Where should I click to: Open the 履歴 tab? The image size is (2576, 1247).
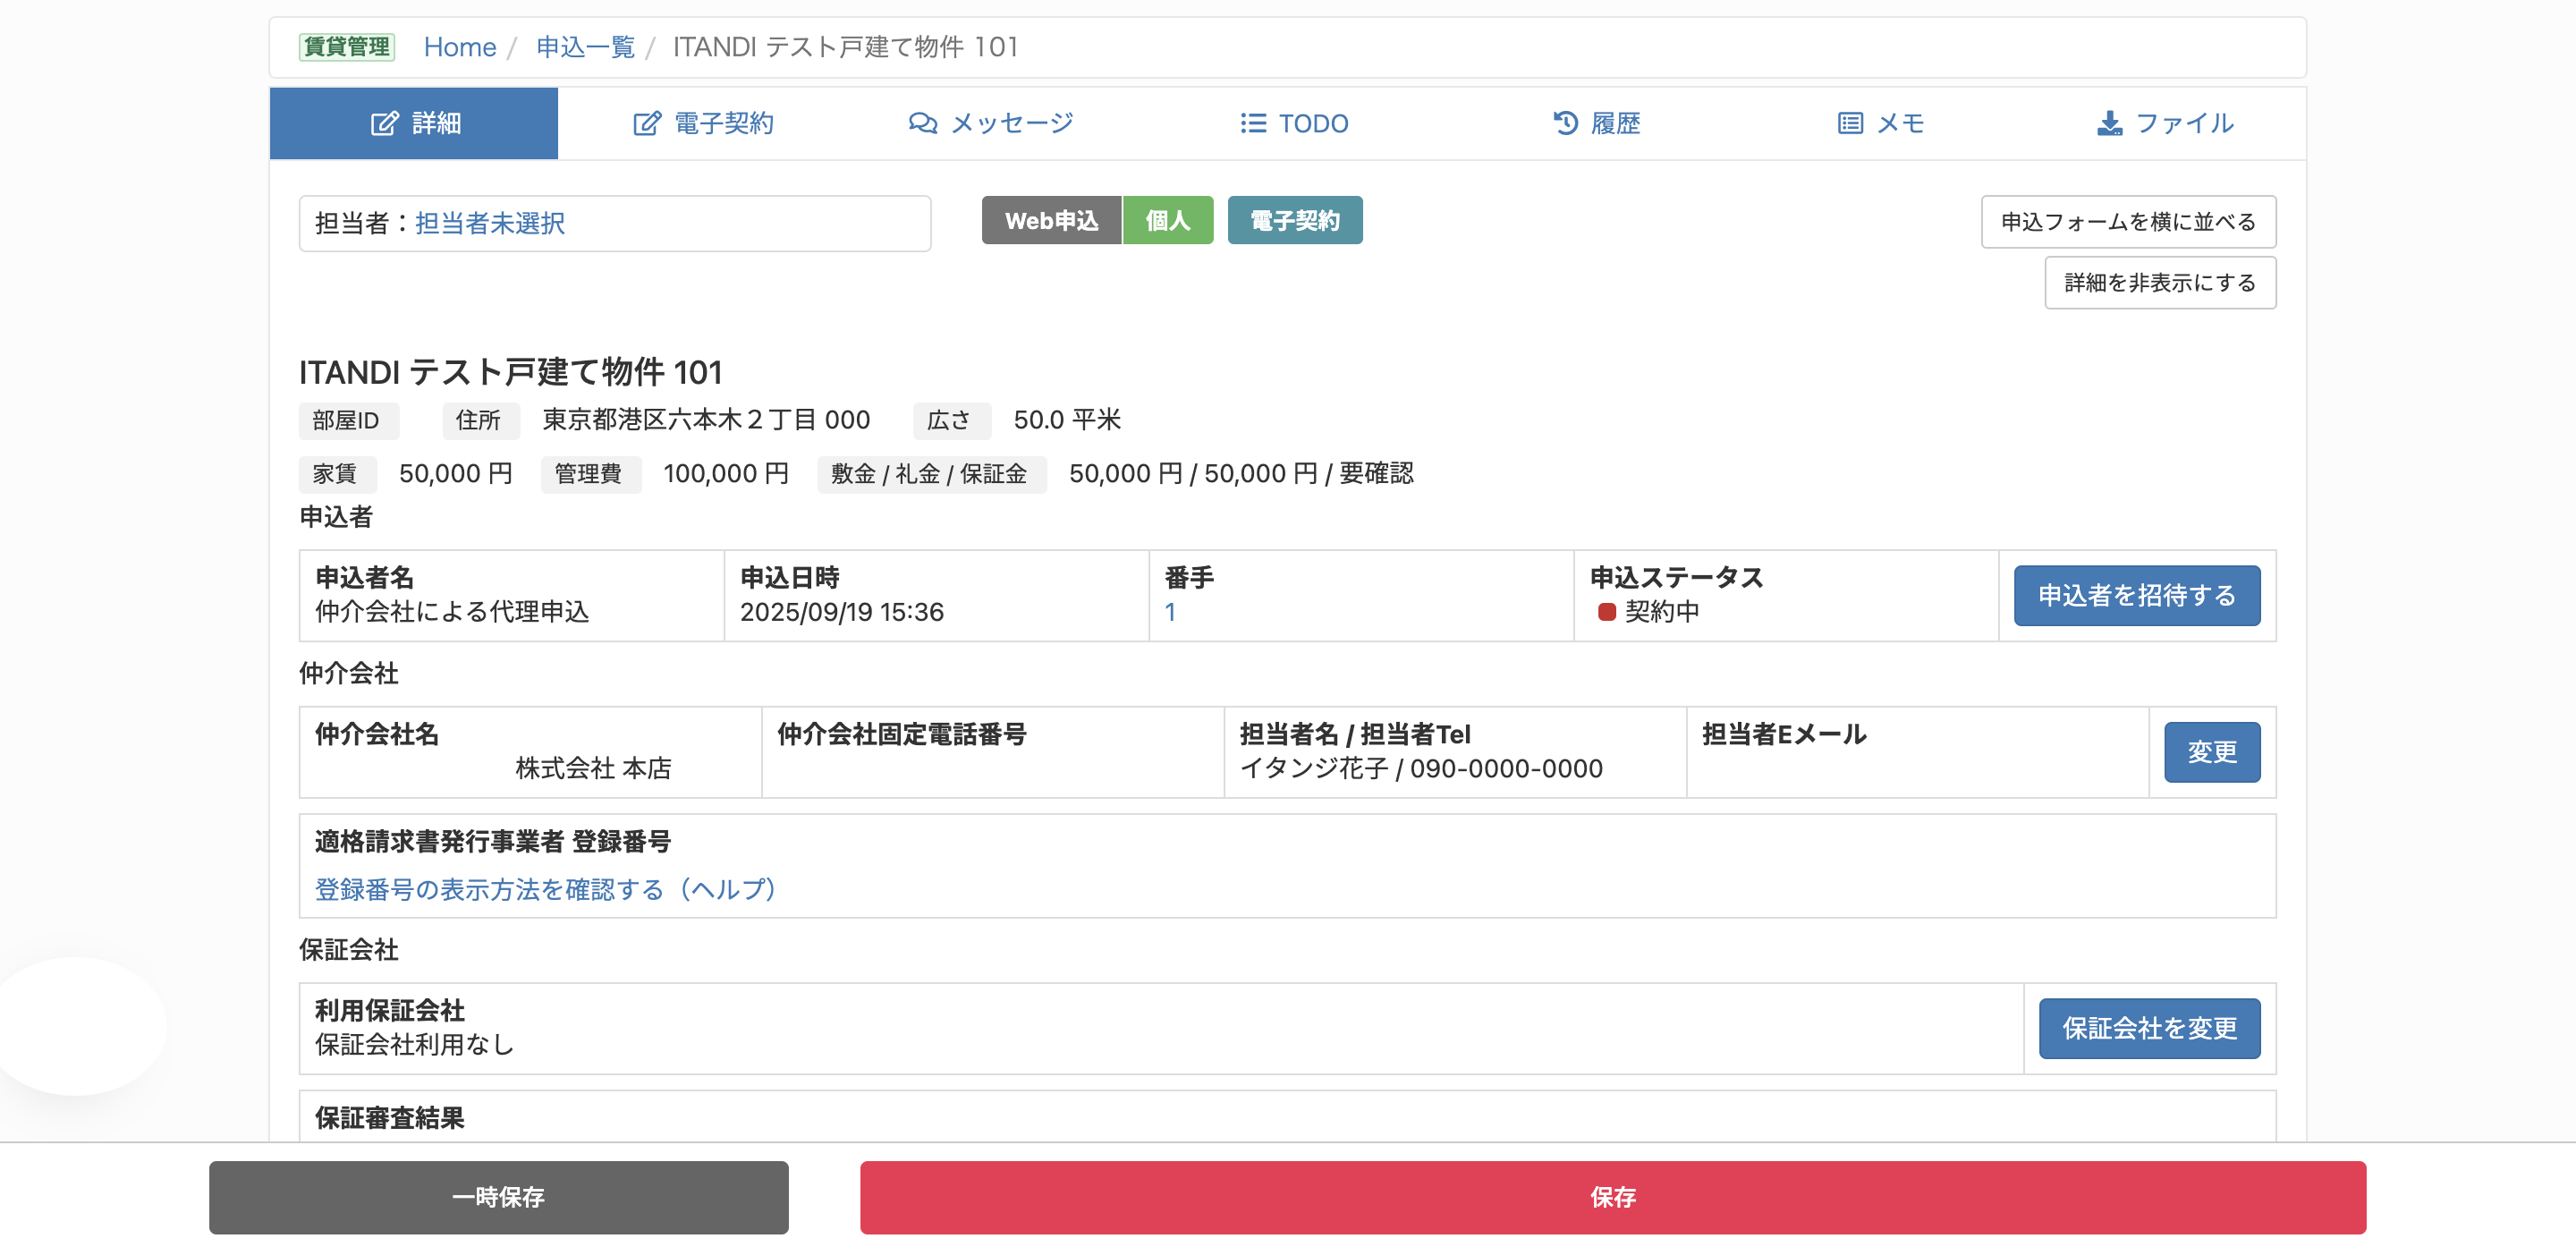(1596, 123)
